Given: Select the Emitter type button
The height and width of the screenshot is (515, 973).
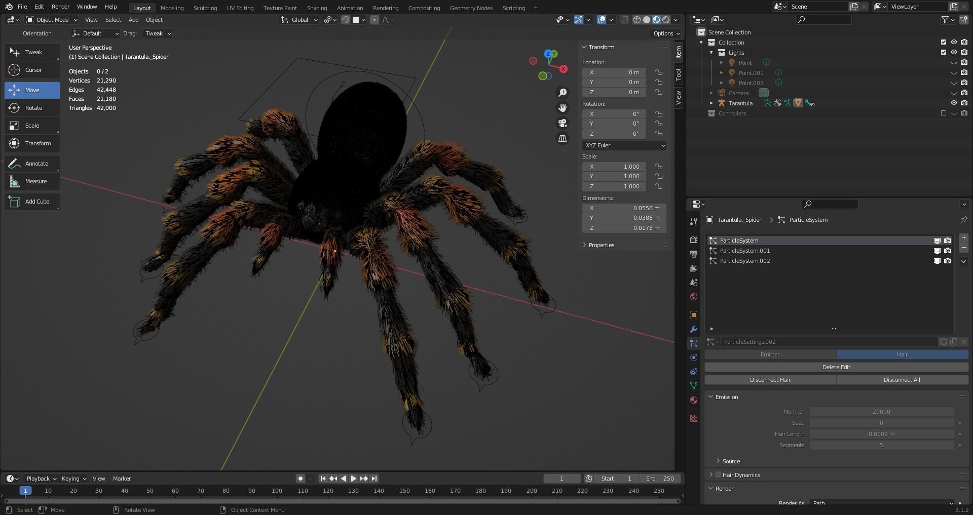Looking at the screenshot, I should [770, 354].
